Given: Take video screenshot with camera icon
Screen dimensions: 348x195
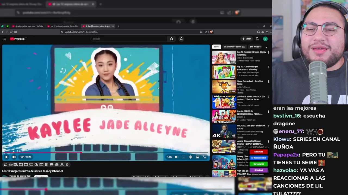Looking at the screenshot, I should [57, 165].
